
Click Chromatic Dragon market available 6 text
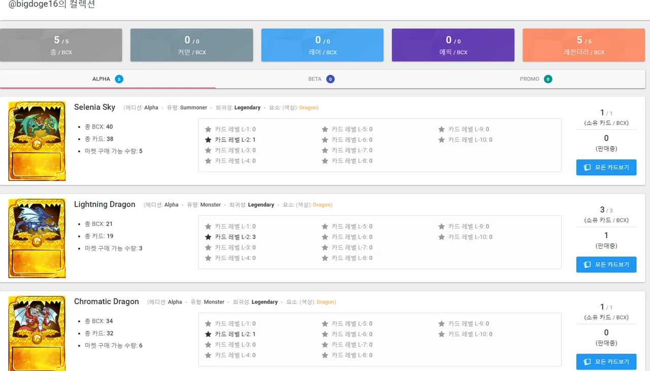tap(114, 346)
